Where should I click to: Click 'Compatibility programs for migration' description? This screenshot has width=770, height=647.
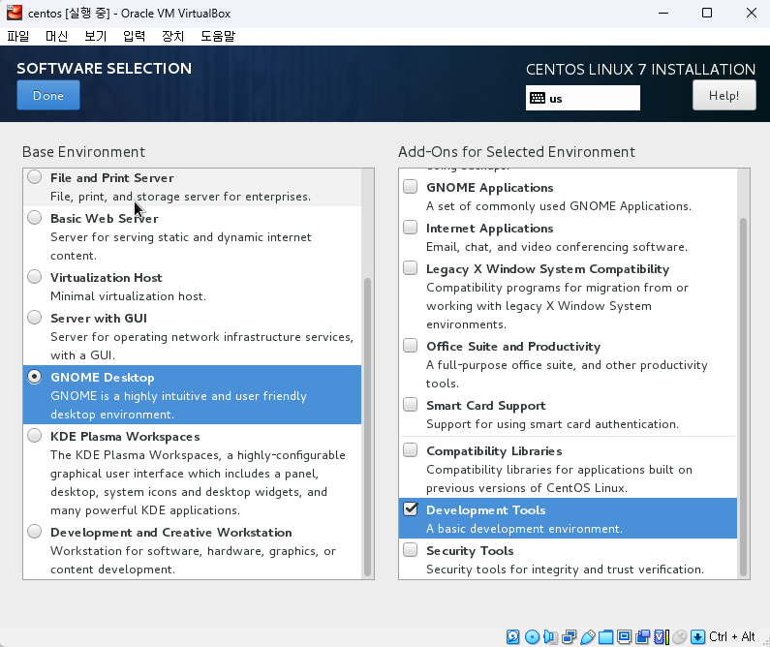557,305
